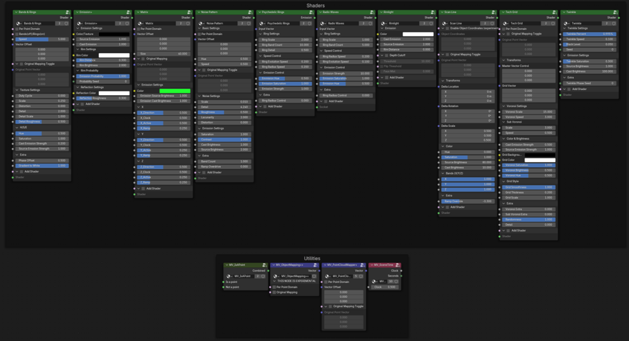Screen dimensions: 629x341
Task: Click Shader output socket of Rimlight node
Action: click(x=436, y=18)
